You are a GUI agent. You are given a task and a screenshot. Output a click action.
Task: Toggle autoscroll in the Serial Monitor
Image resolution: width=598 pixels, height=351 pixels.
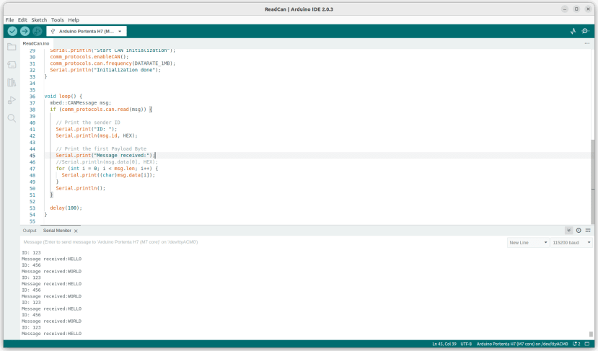pos(568,231)
